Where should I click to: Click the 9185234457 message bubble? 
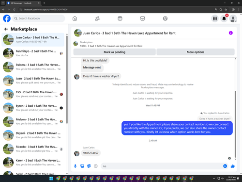tap(91, 153)
